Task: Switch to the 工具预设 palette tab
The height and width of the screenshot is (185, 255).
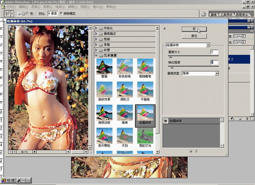Action: click(x=226, y=15)
